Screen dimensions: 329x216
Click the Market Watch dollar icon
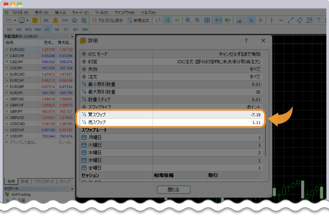(34, 20)
